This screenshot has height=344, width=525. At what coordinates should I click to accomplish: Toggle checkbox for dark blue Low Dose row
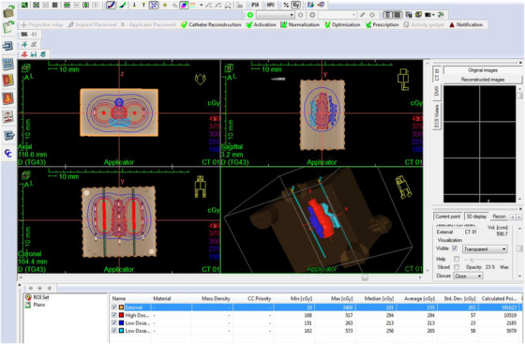[x=114, y=323]
